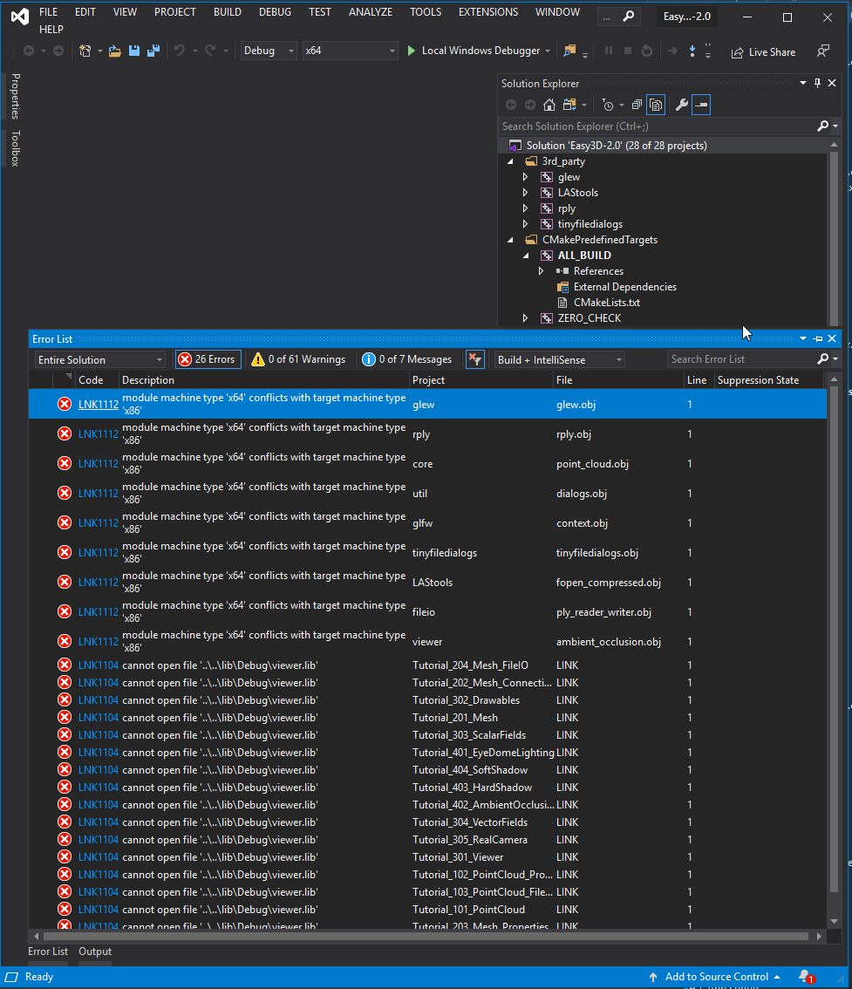Click the green Start debugging arrow

pyautogui.click(x=412, y=51)
